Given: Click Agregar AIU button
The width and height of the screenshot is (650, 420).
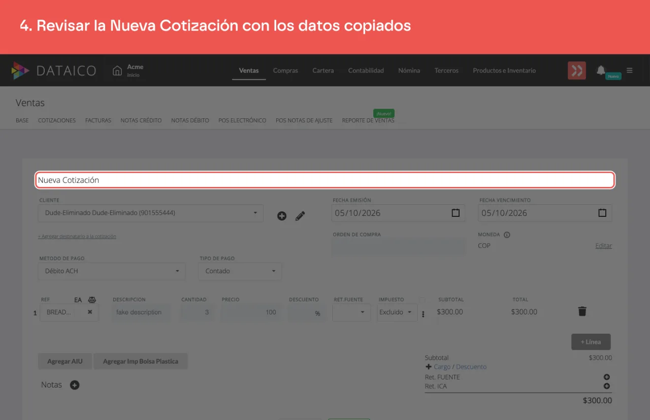Looking at the screenshot, I should coord(65,362).
